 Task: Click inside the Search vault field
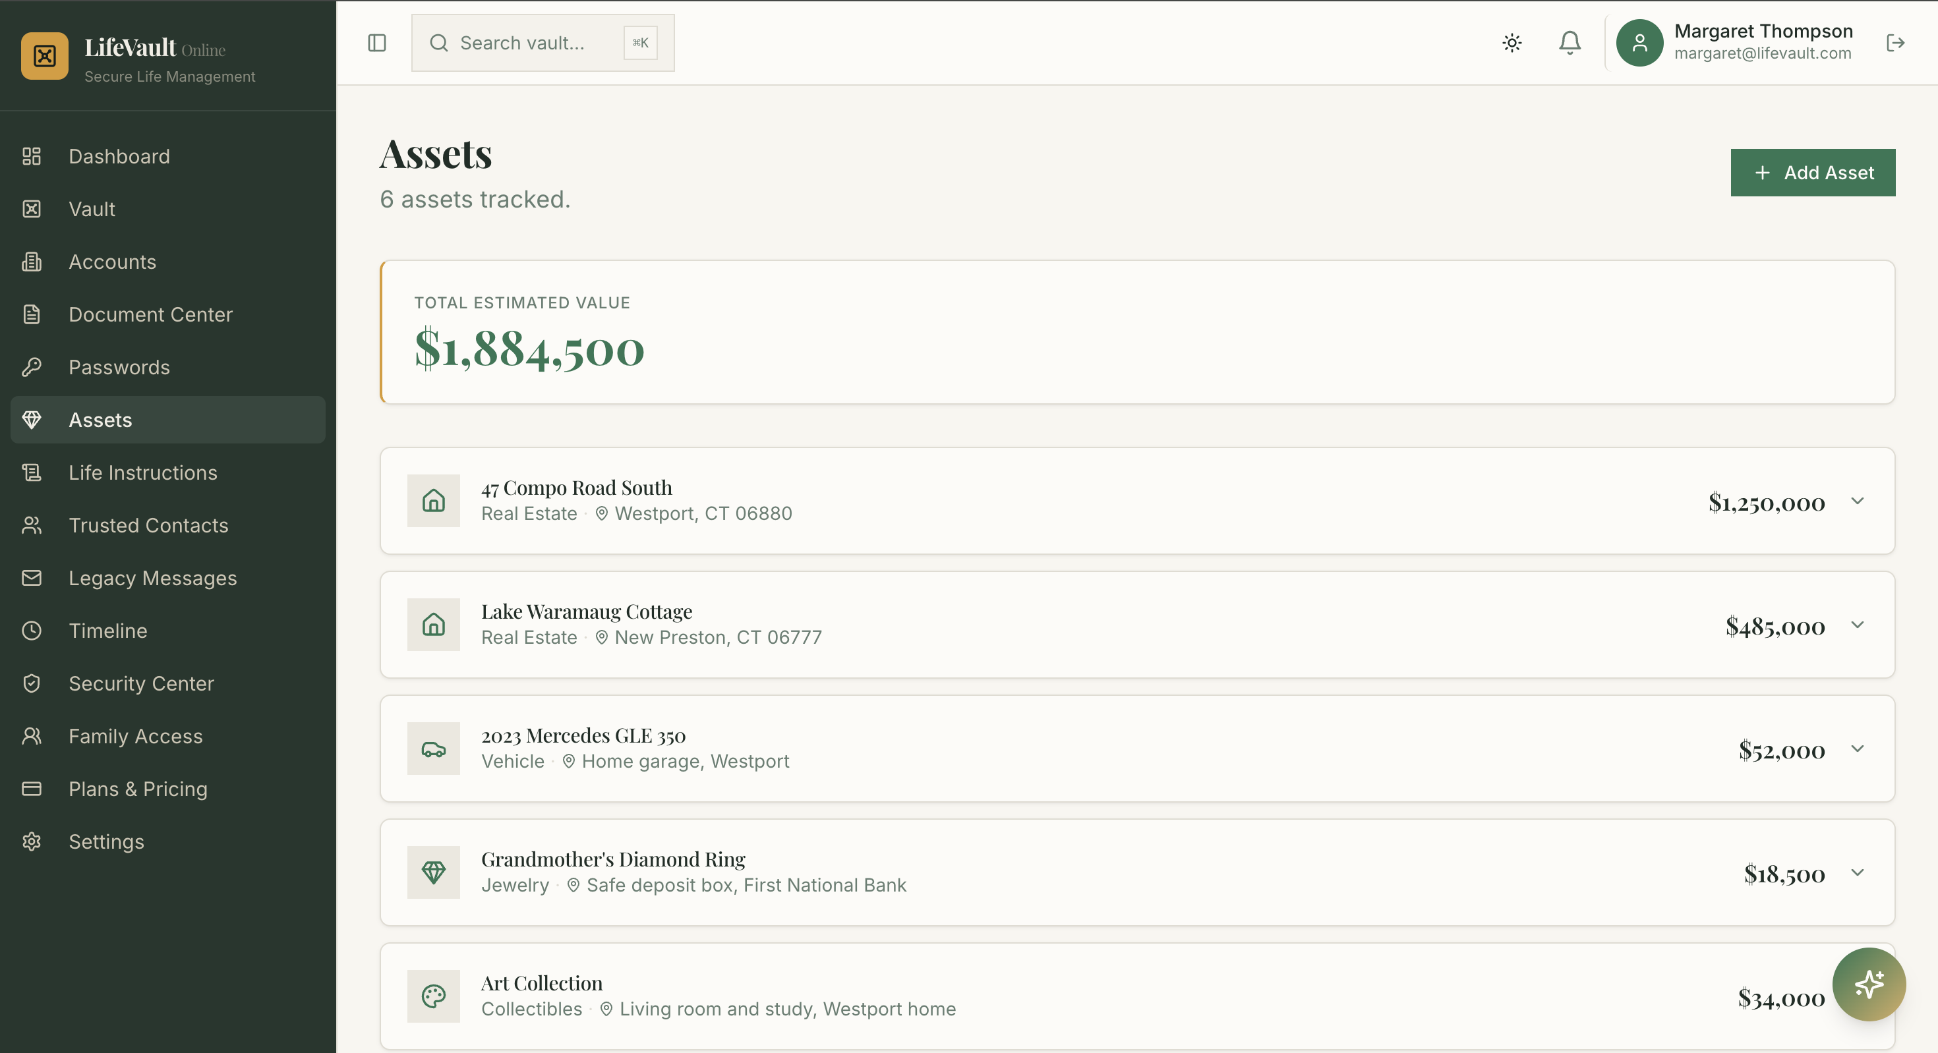point(527,43)
